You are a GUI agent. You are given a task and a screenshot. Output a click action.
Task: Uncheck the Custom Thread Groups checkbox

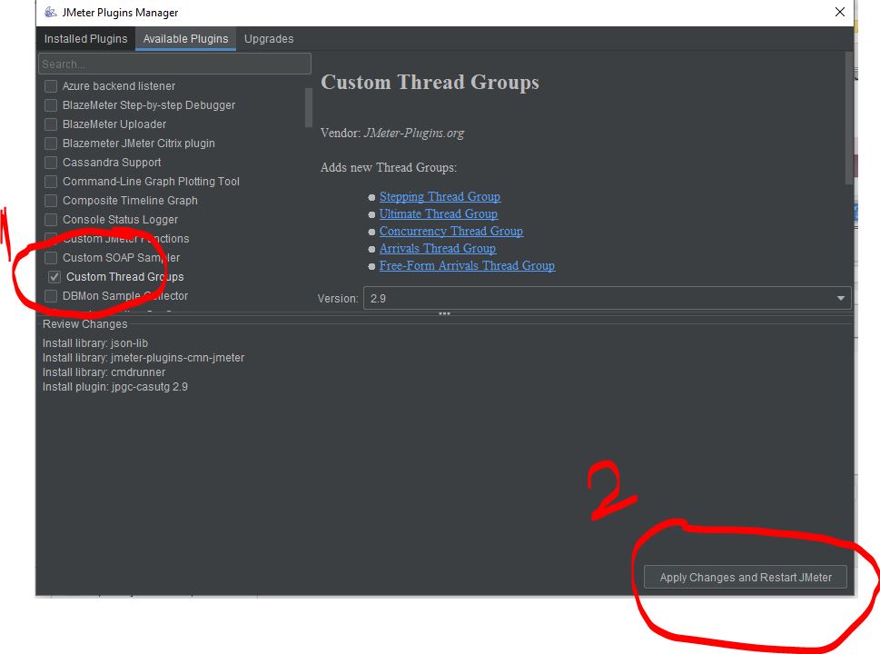54,277
